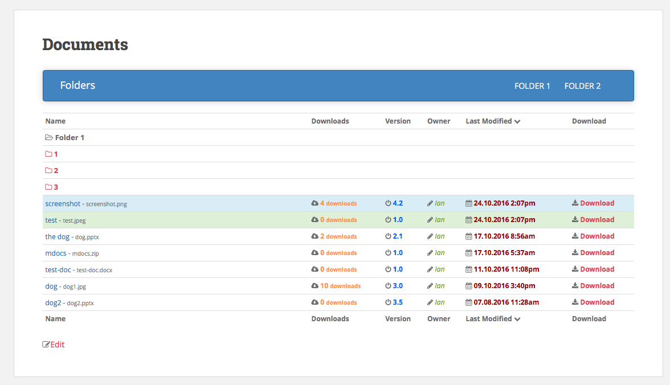Download test.jpeg via its Download link

tap(597, 220)
